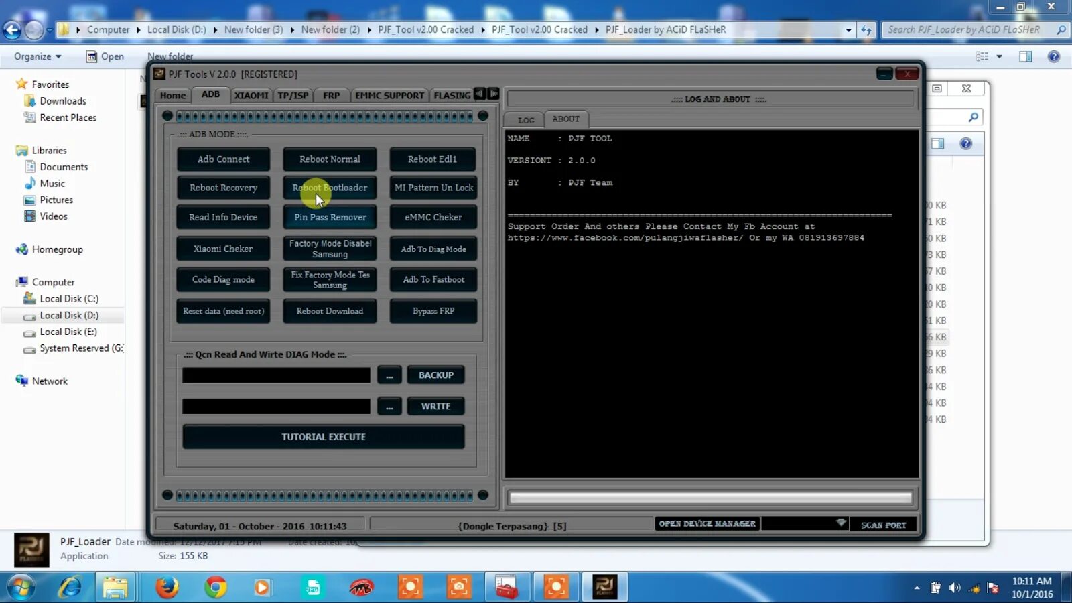1072x603 pixels.
Task: Click the Adb Connect button
Action: coord(223,159)
